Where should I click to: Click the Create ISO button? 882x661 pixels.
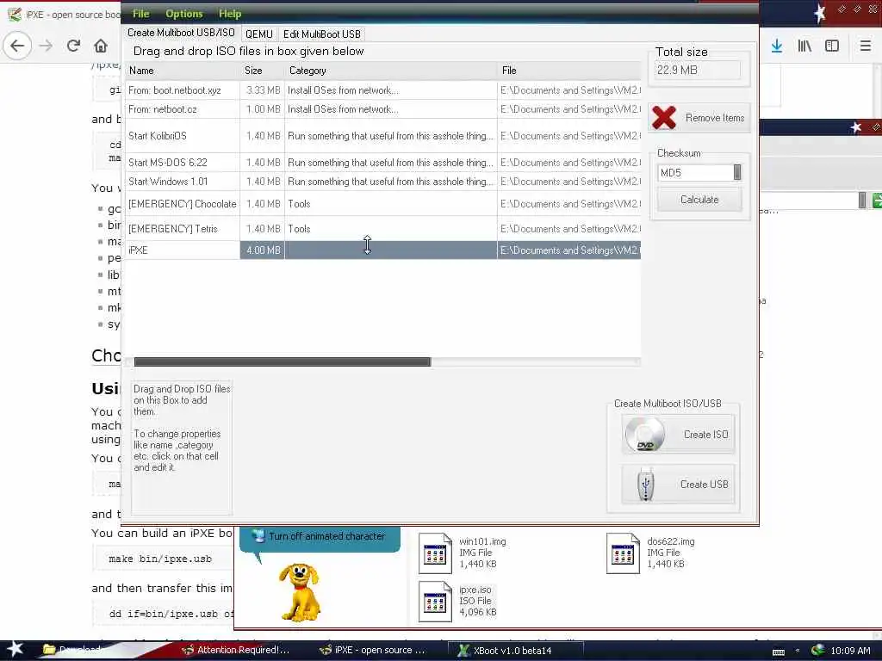click(x=678, y=434)
